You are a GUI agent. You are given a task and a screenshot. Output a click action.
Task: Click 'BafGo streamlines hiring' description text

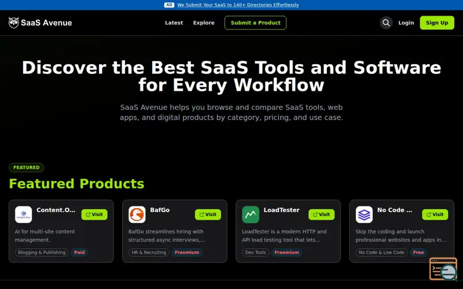[x=167, y=236]
